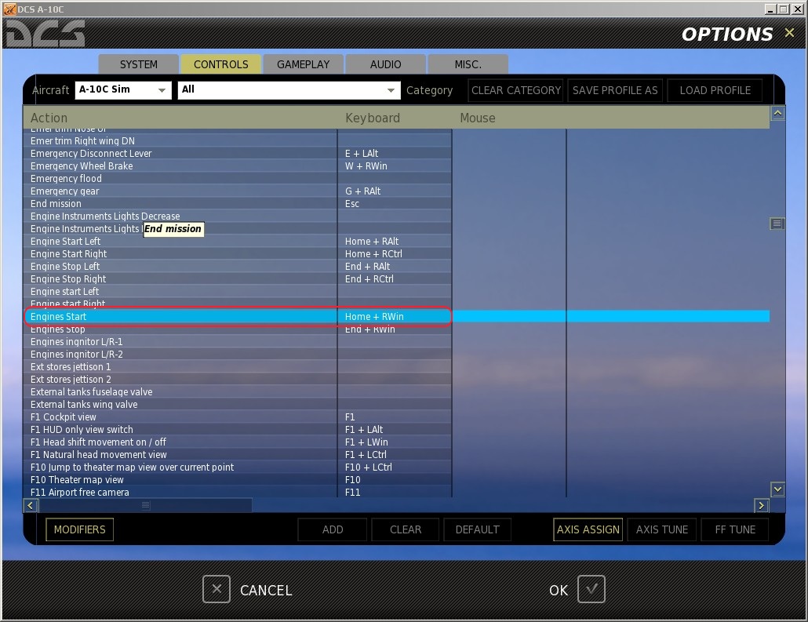This screenshot has width=808, height=622.
Task: Click the CLEAR button
Action: 405,529
